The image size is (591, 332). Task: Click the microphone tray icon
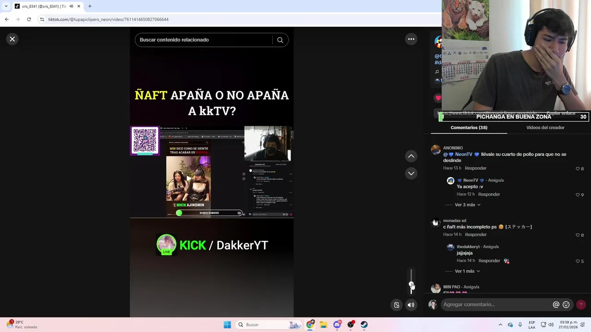point(520,325)
